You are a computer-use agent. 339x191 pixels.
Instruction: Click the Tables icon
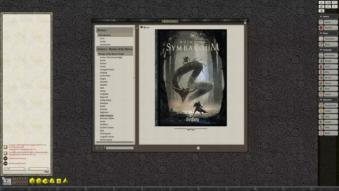point(321,94)
